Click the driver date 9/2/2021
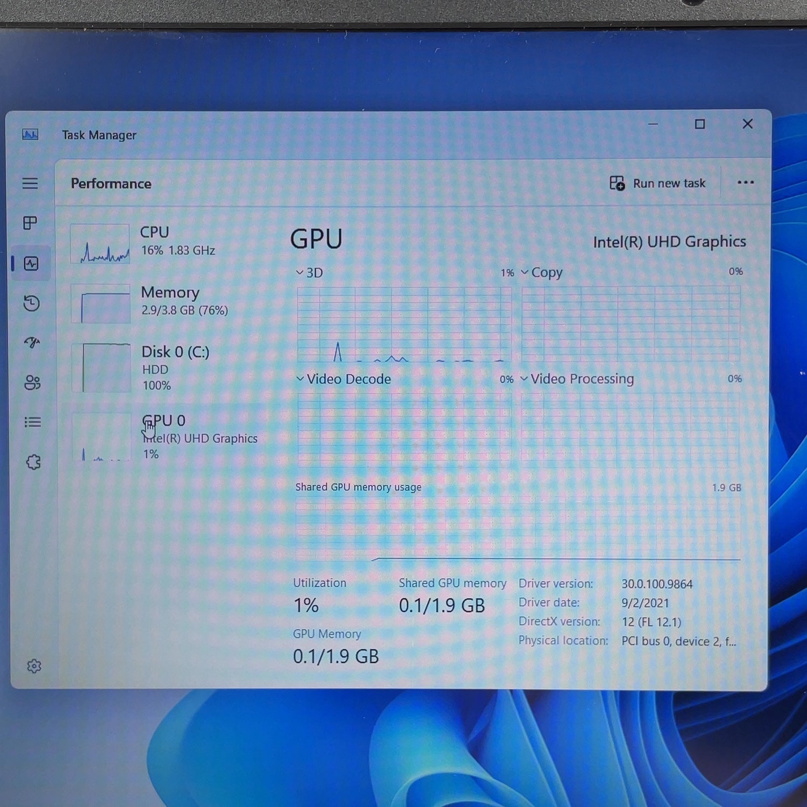This screenshot has width=807, height=807. click(645, 603)
